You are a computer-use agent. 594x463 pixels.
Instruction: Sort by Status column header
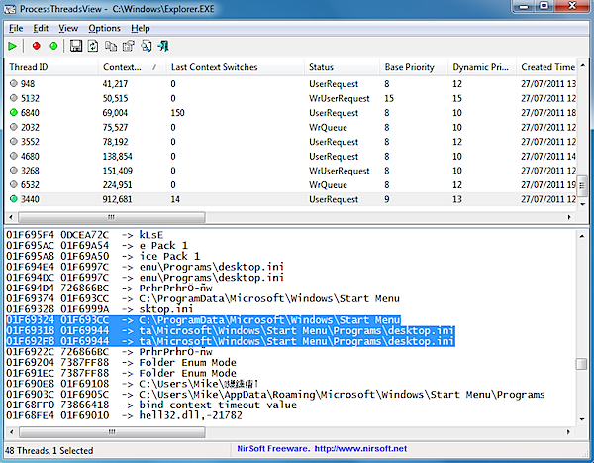click(343, 67)
